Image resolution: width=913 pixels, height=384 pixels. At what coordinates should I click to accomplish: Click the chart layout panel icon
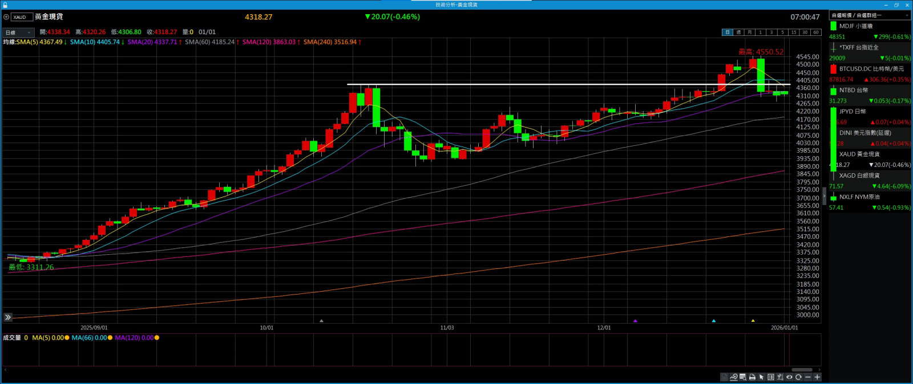(x=771, y=377)
